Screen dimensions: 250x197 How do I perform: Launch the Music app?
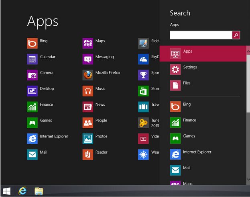88,91
